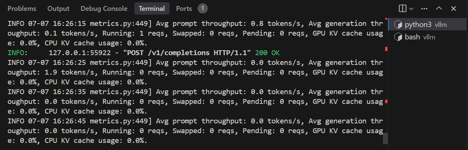Click the terminal scrollbar thumb

click(385, 138)
